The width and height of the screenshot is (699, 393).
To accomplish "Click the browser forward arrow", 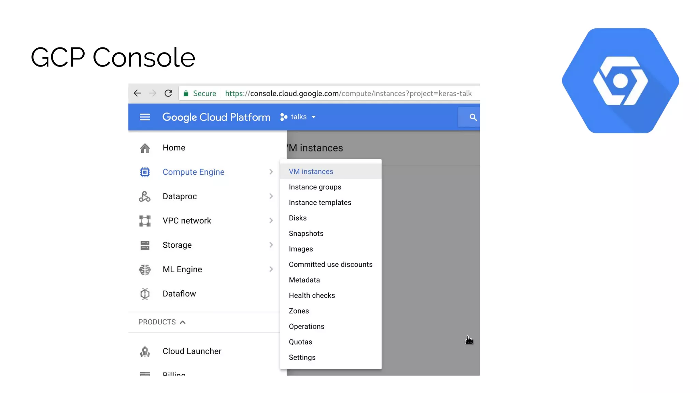I will click(153, 93).
